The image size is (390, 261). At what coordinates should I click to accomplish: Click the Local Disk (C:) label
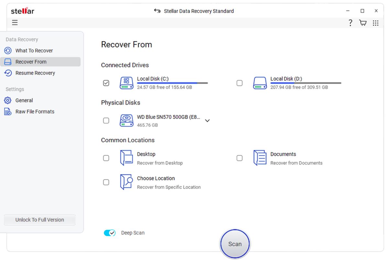click(x=153, y=79)
